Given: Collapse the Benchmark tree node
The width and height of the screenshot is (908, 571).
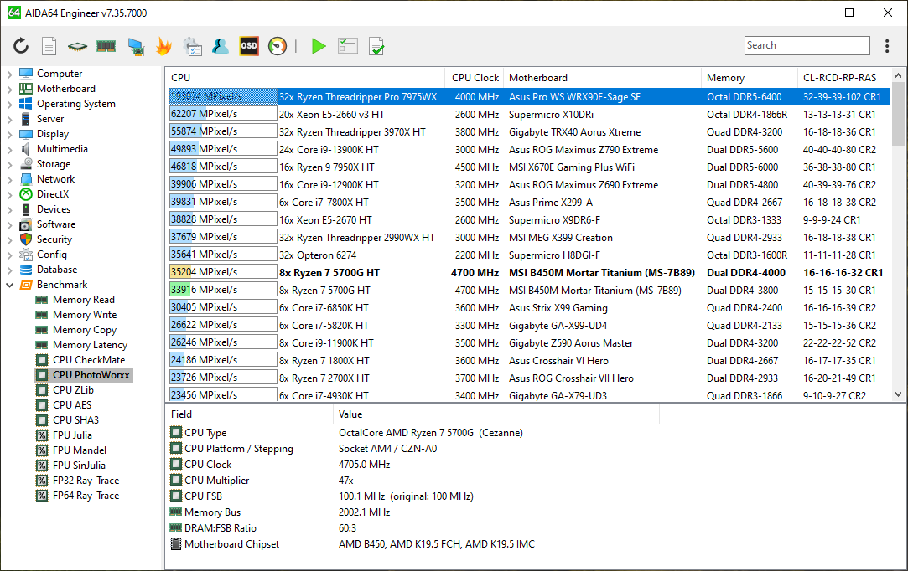Looking at the screenshot, I should pyautogui.click(x=9, y=285).
